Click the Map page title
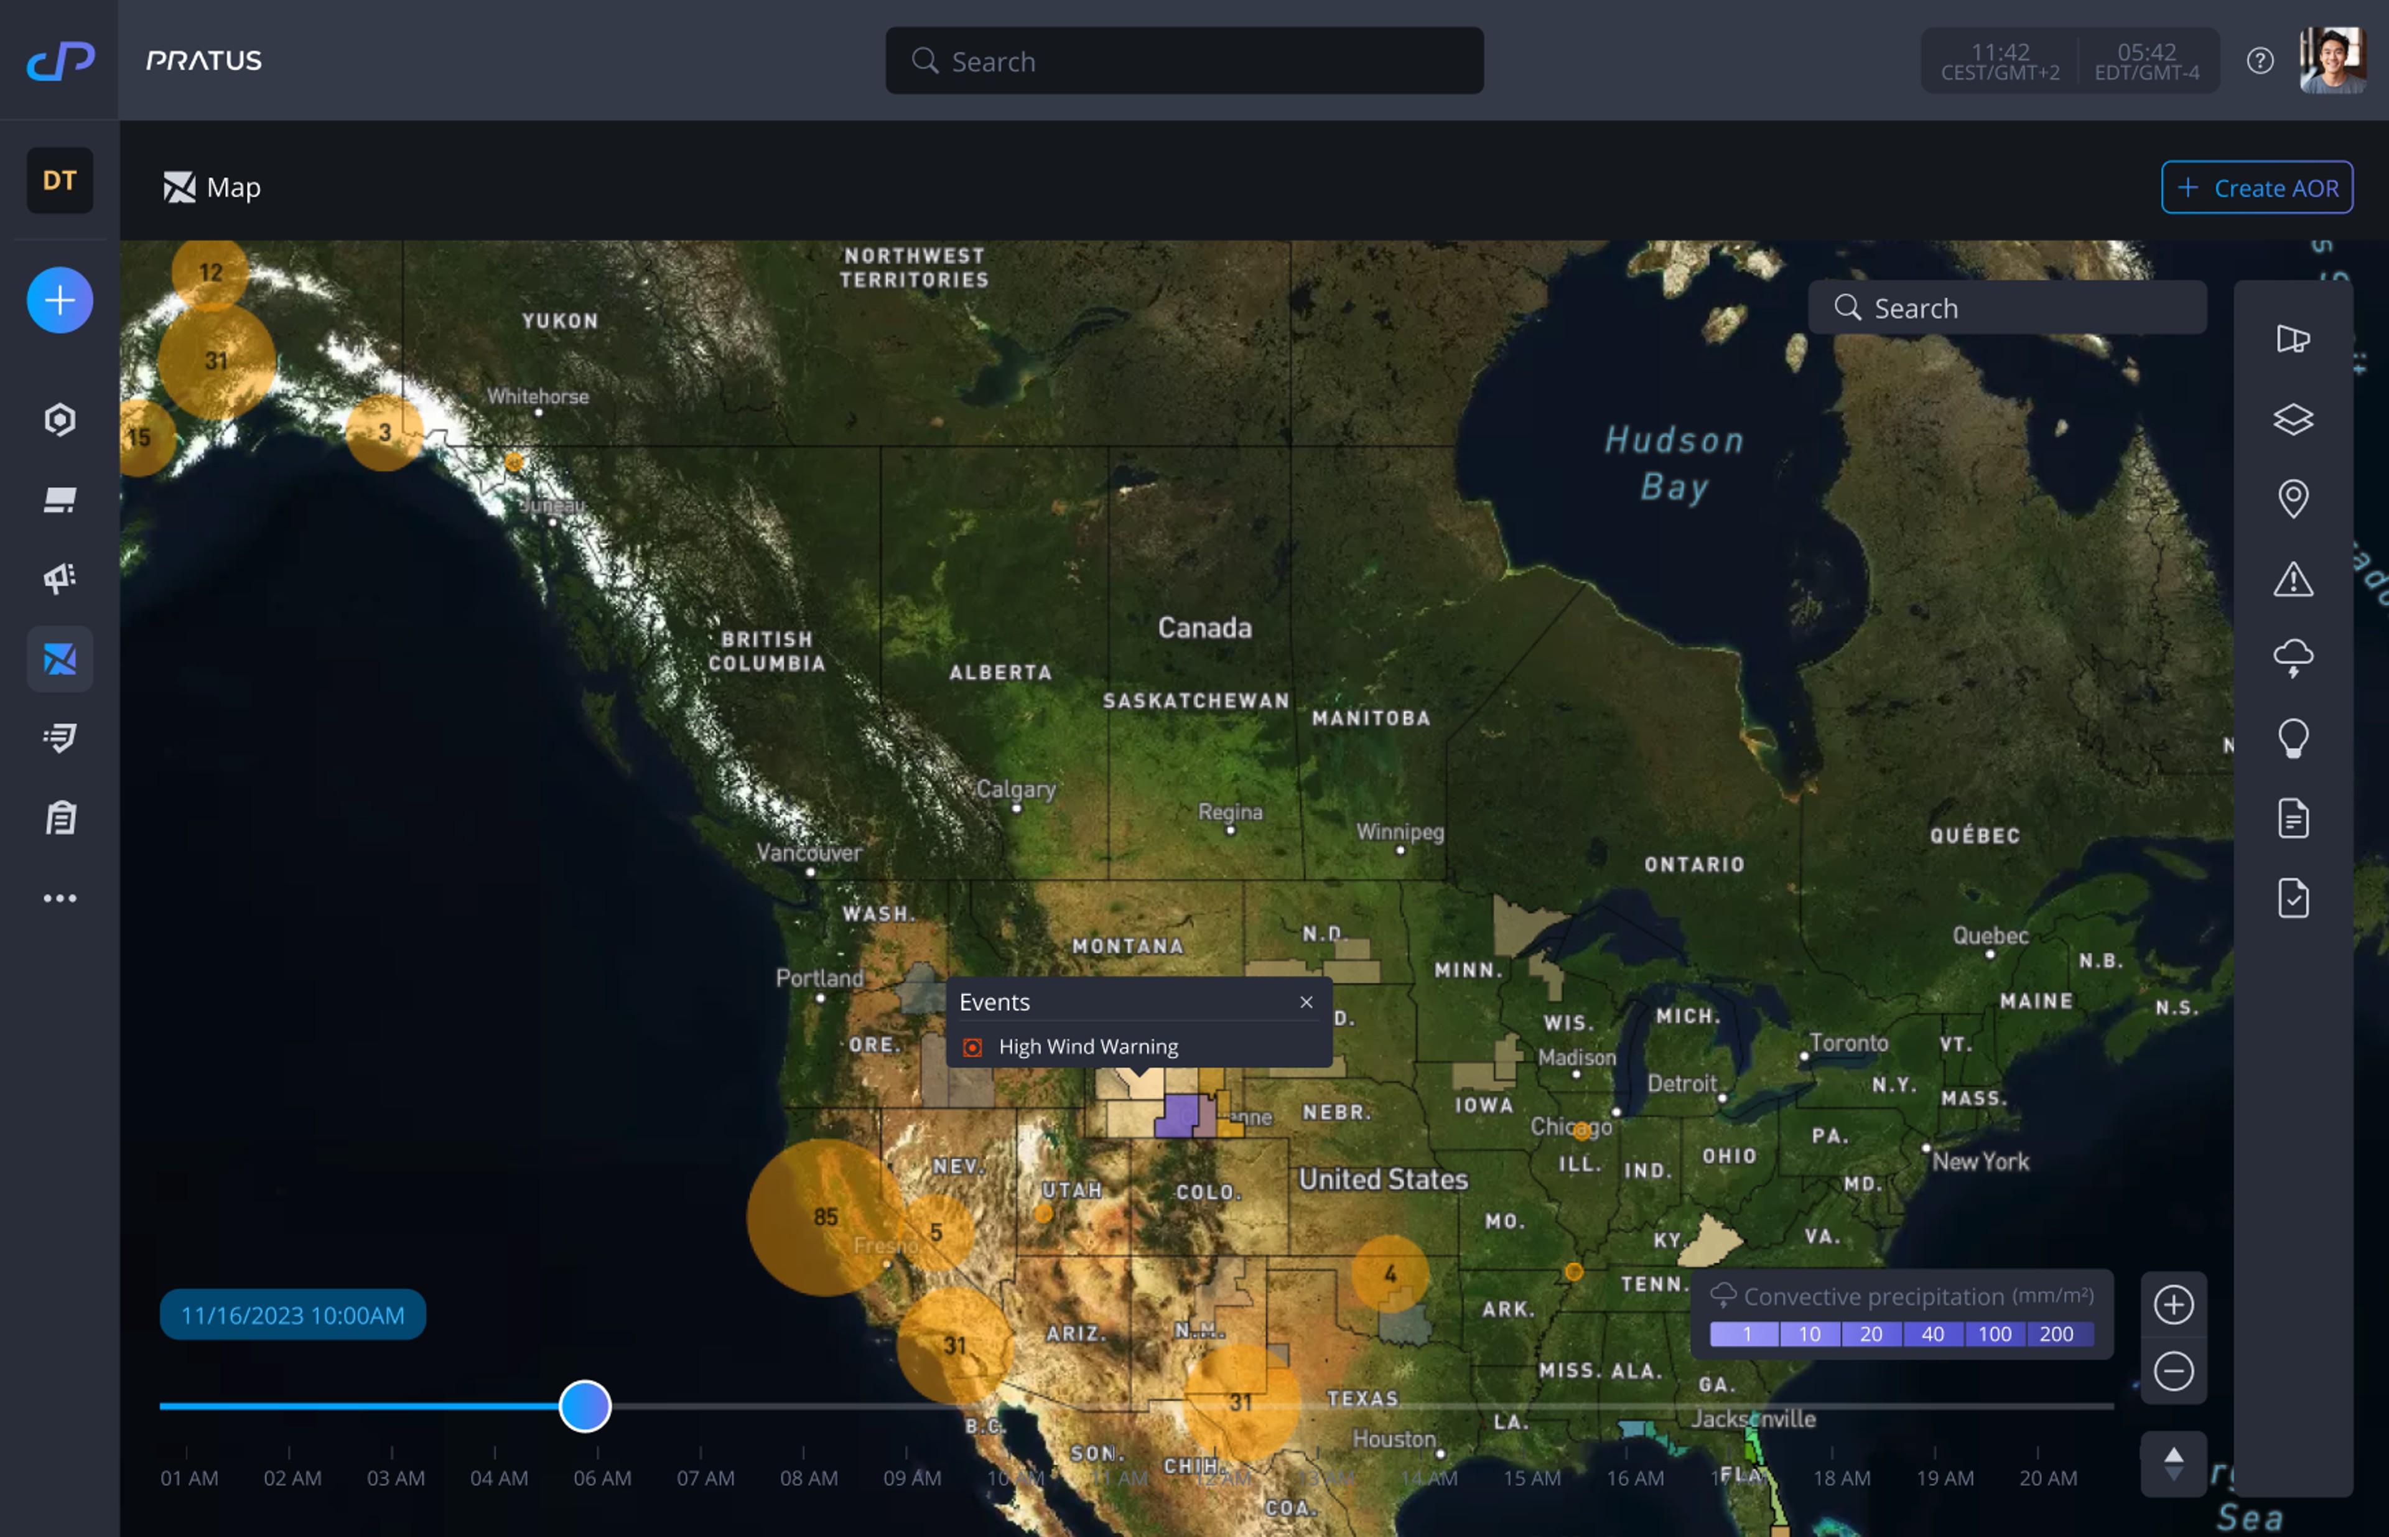Screen dimensions: 2389x1537 click(233, 187)
